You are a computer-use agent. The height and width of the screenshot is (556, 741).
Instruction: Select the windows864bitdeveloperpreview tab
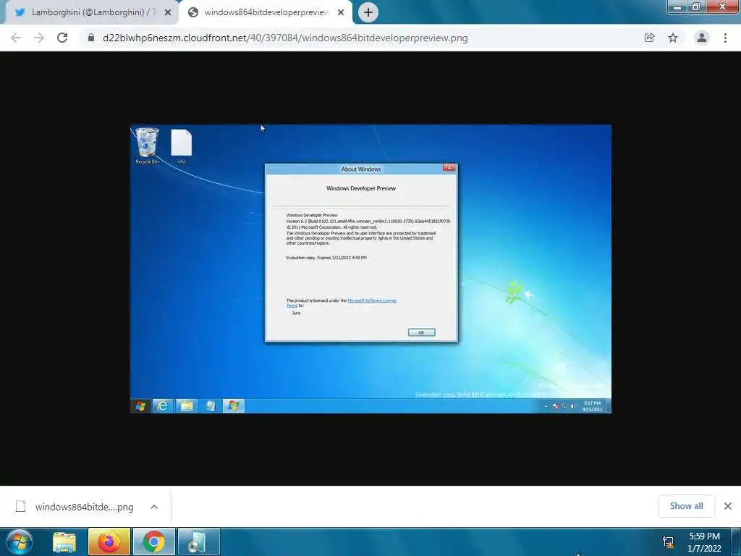pyautogui.click(x=266, y=12)
